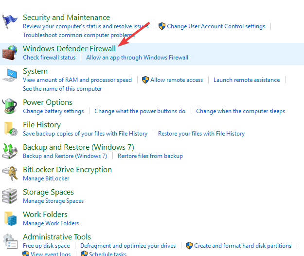The image size is (304, 256).
Task: Click the shield icon beside View event logs
Action: tap(26, 253)
